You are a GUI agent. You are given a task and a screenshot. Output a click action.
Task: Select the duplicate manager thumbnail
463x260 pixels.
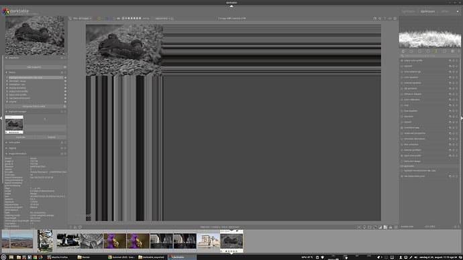[14, 125]
